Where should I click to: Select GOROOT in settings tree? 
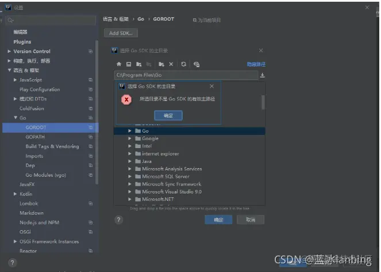coord(51,127)
